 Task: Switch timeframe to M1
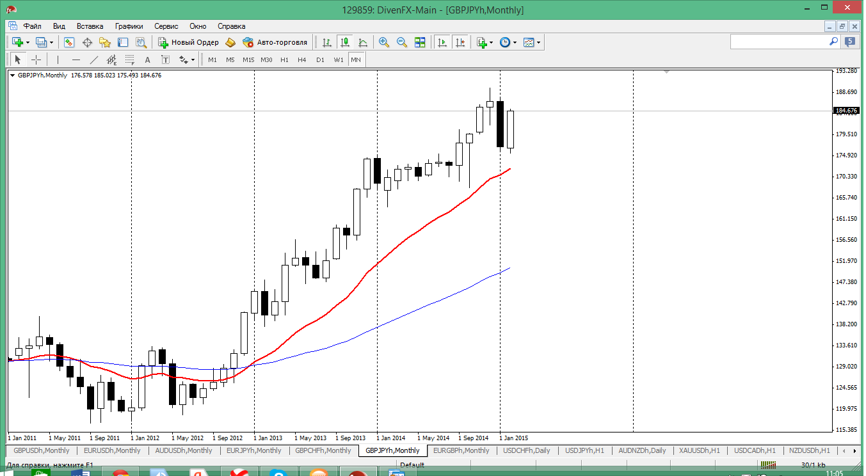coord(212,59)
